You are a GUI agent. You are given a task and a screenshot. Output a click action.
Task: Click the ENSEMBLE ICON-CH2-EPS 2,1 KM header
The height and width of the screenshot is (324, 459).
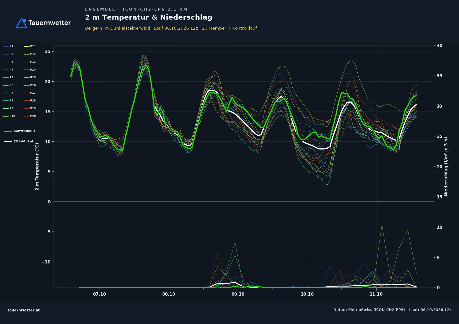point(136,9)
